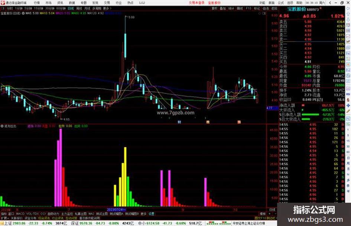Image resolution: width=351 pixels, height=226 pixels.
Task: Open the 数据 menu
Action: point(72,3)
